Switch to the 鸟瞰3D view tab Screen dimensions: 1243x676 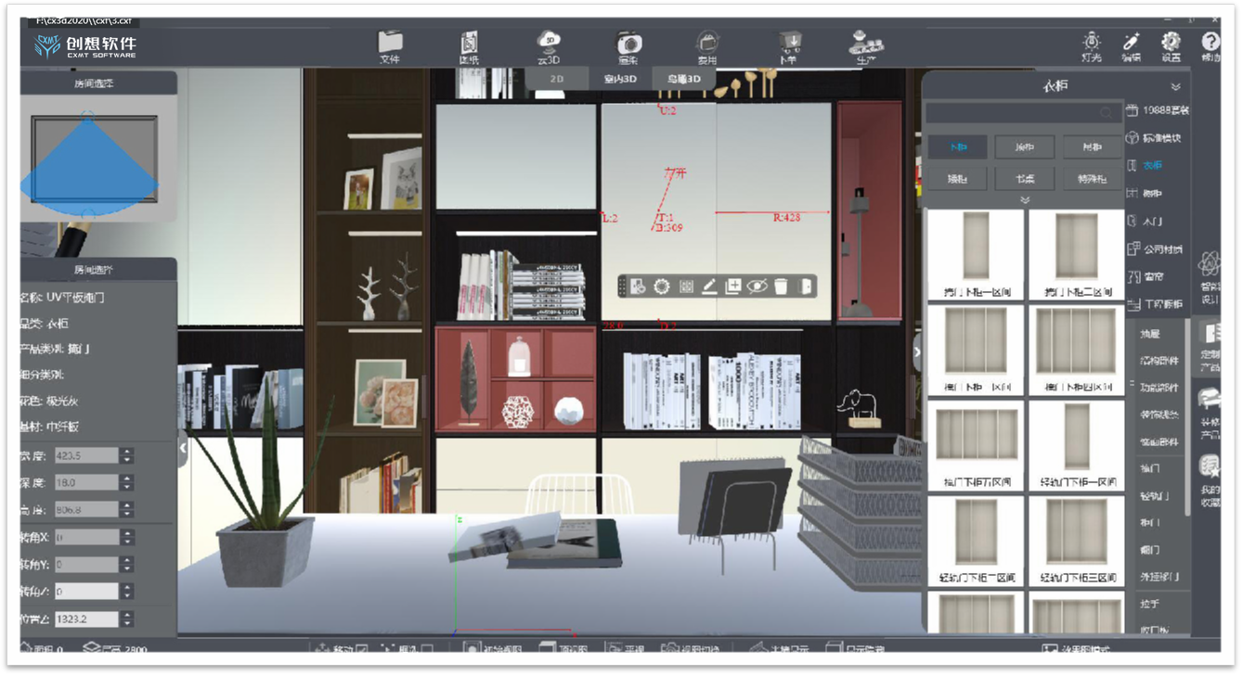[x=683, y=79]
